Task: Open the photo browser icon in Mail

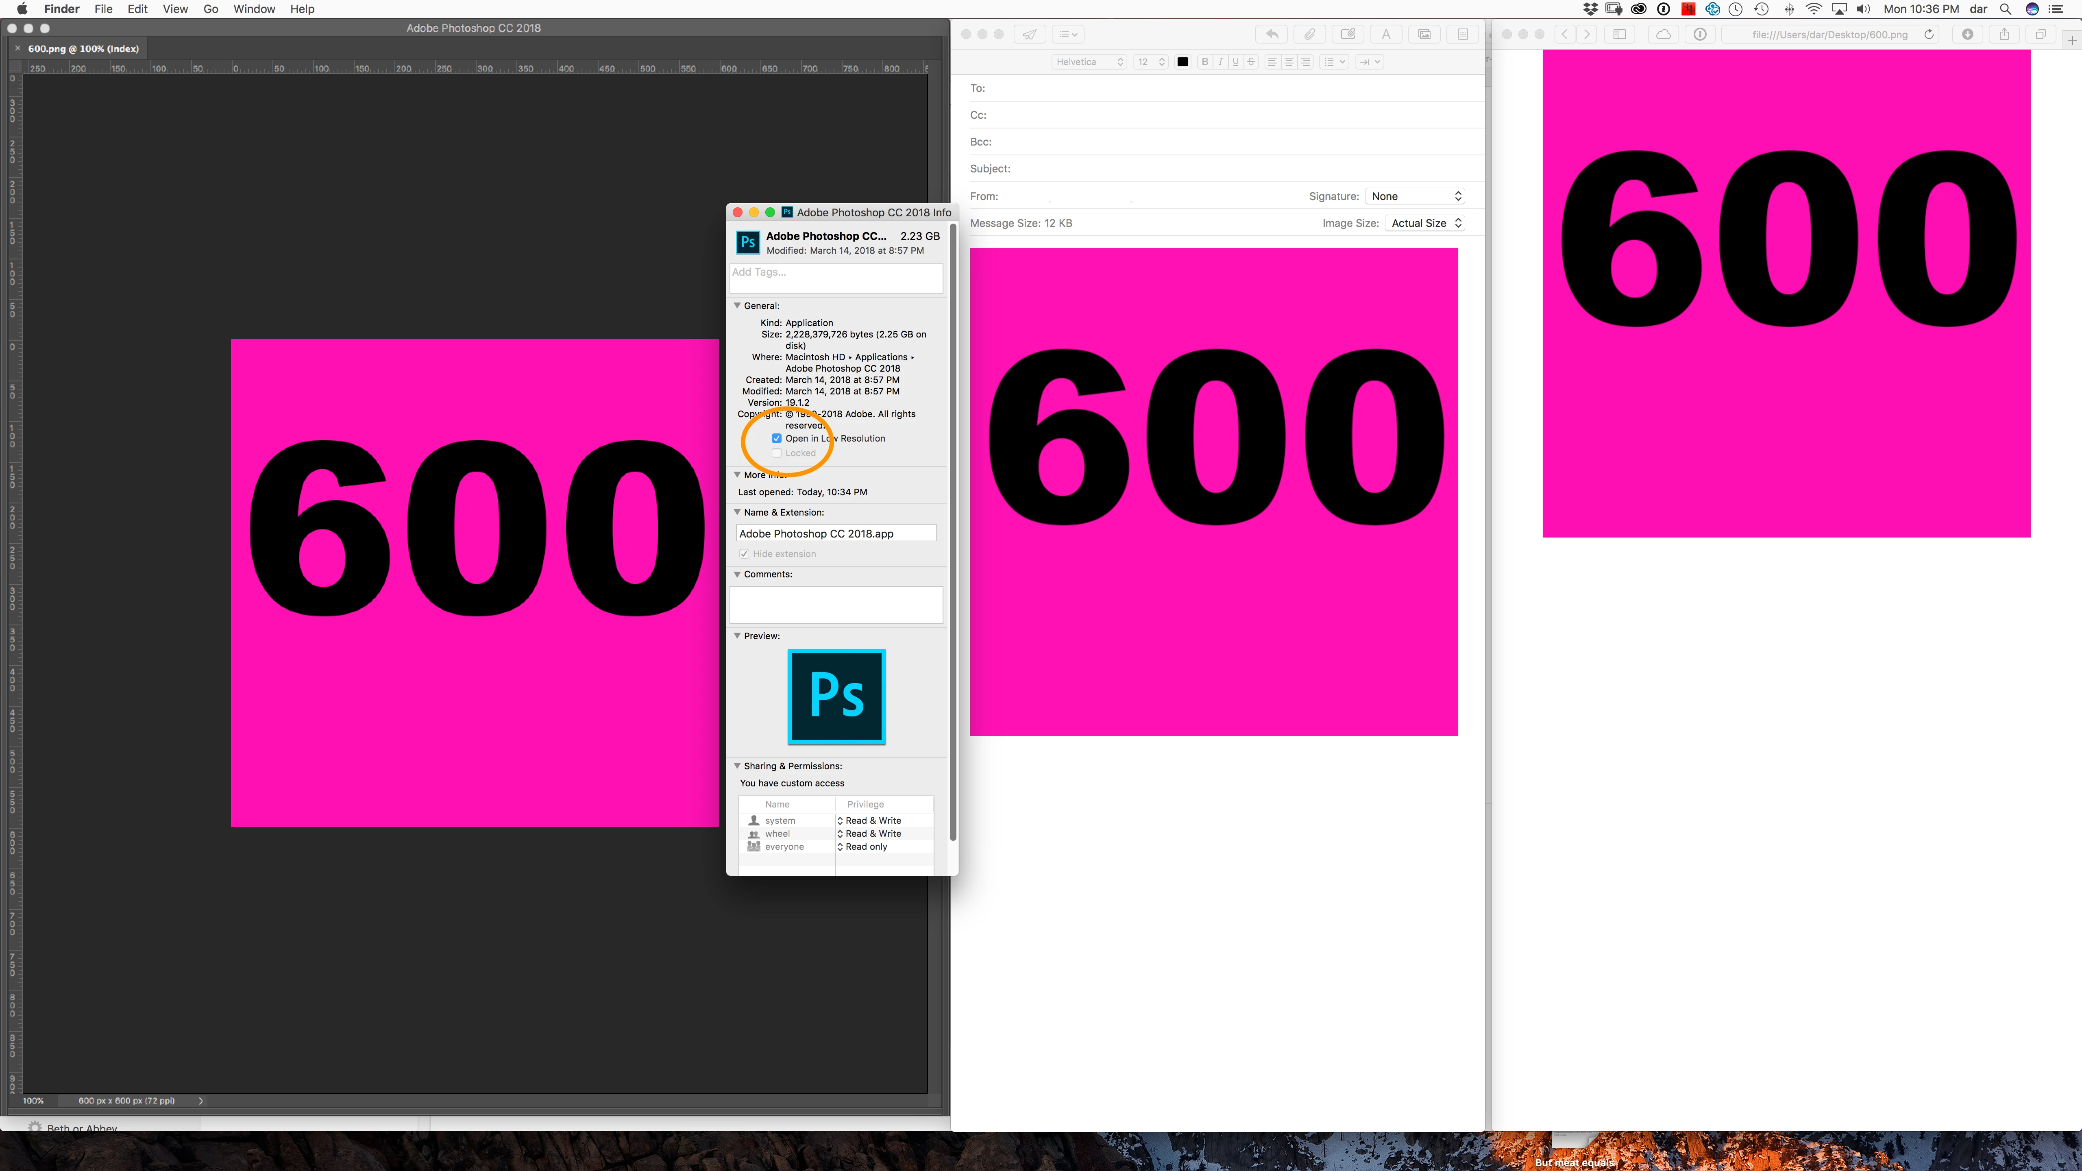Action: point(1424,34)
